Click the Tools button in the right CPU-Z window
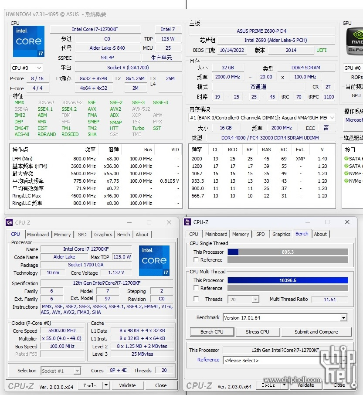The width and height of the screenshot is (363, 395). pos(268,385)
